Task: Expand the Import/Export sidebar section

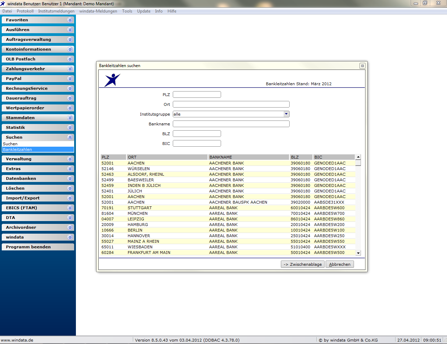Action: click(38, 198)
